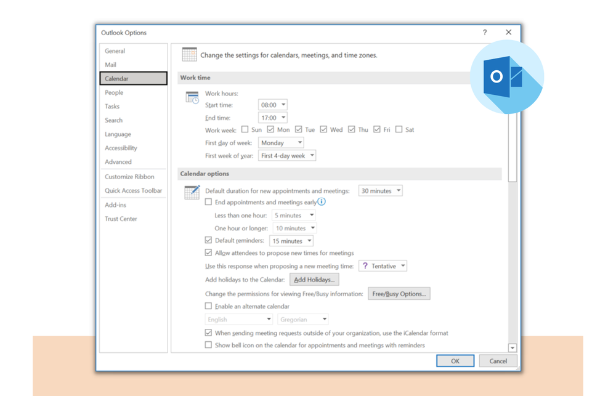The image size is (616, 396).
Task: Toggle the Default reminders checkbox
Action: [208, 240]
